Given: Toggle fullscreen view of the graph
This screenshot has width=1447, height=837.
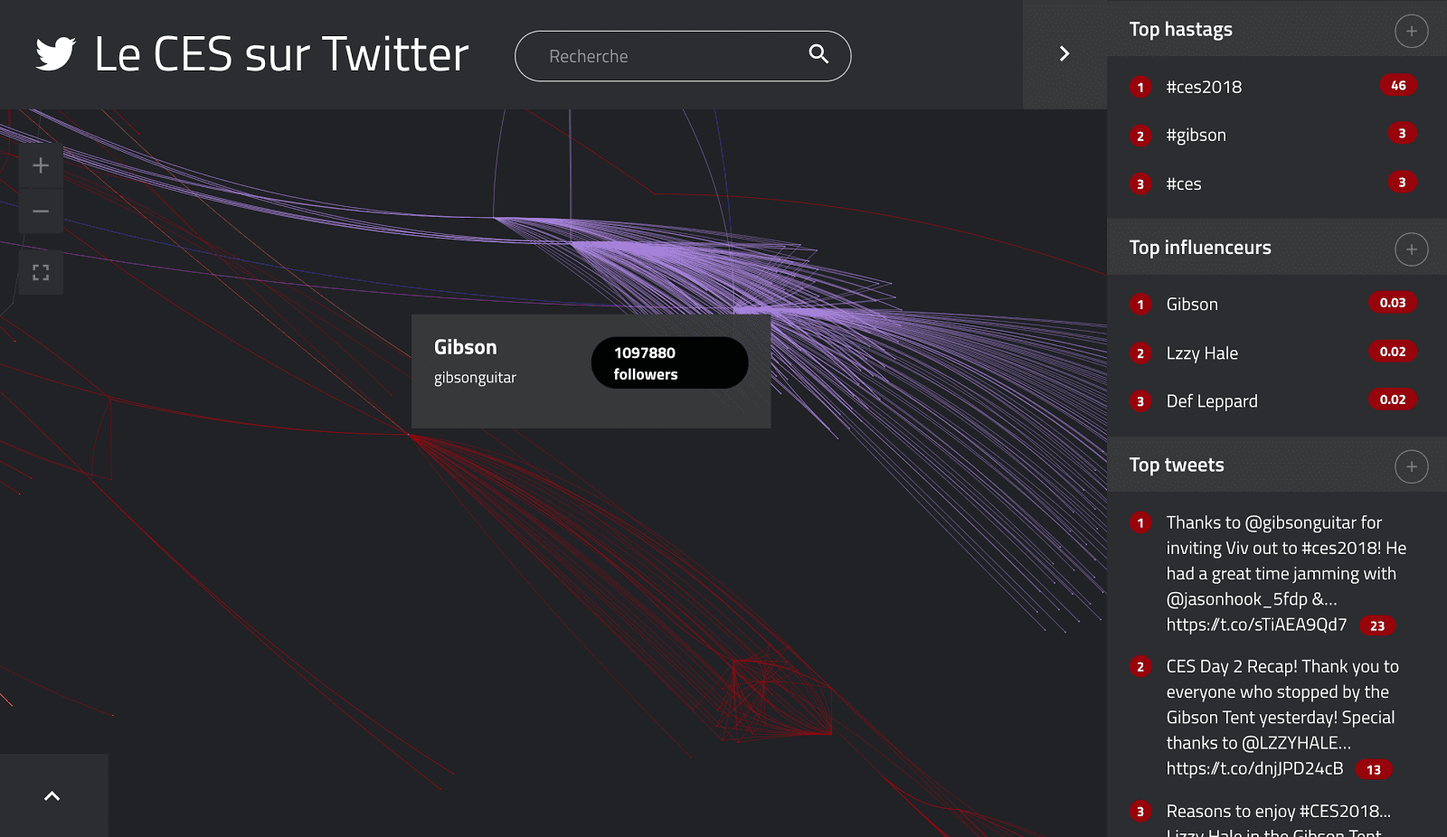Looking at the screenshot, I should (x=41, y=272).
